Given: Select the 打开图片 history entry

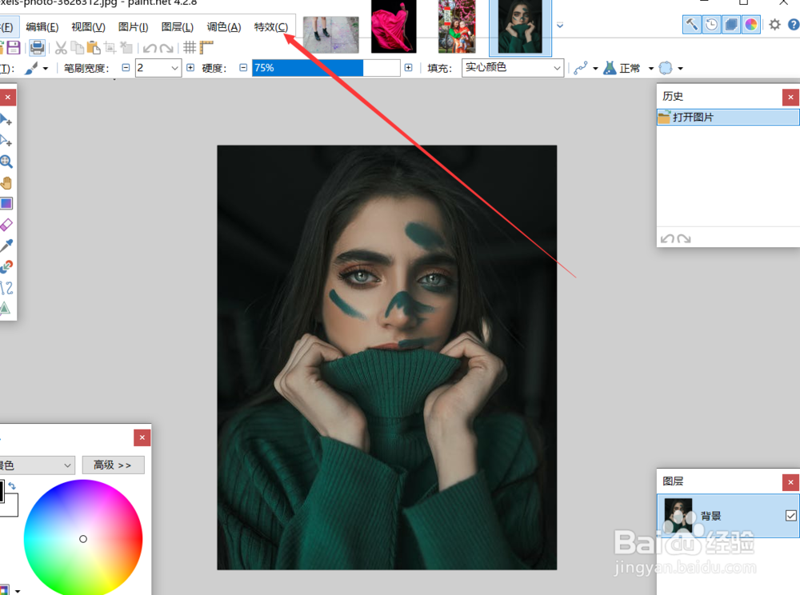Looking at the screenshot, I should (x=728, y=118).
